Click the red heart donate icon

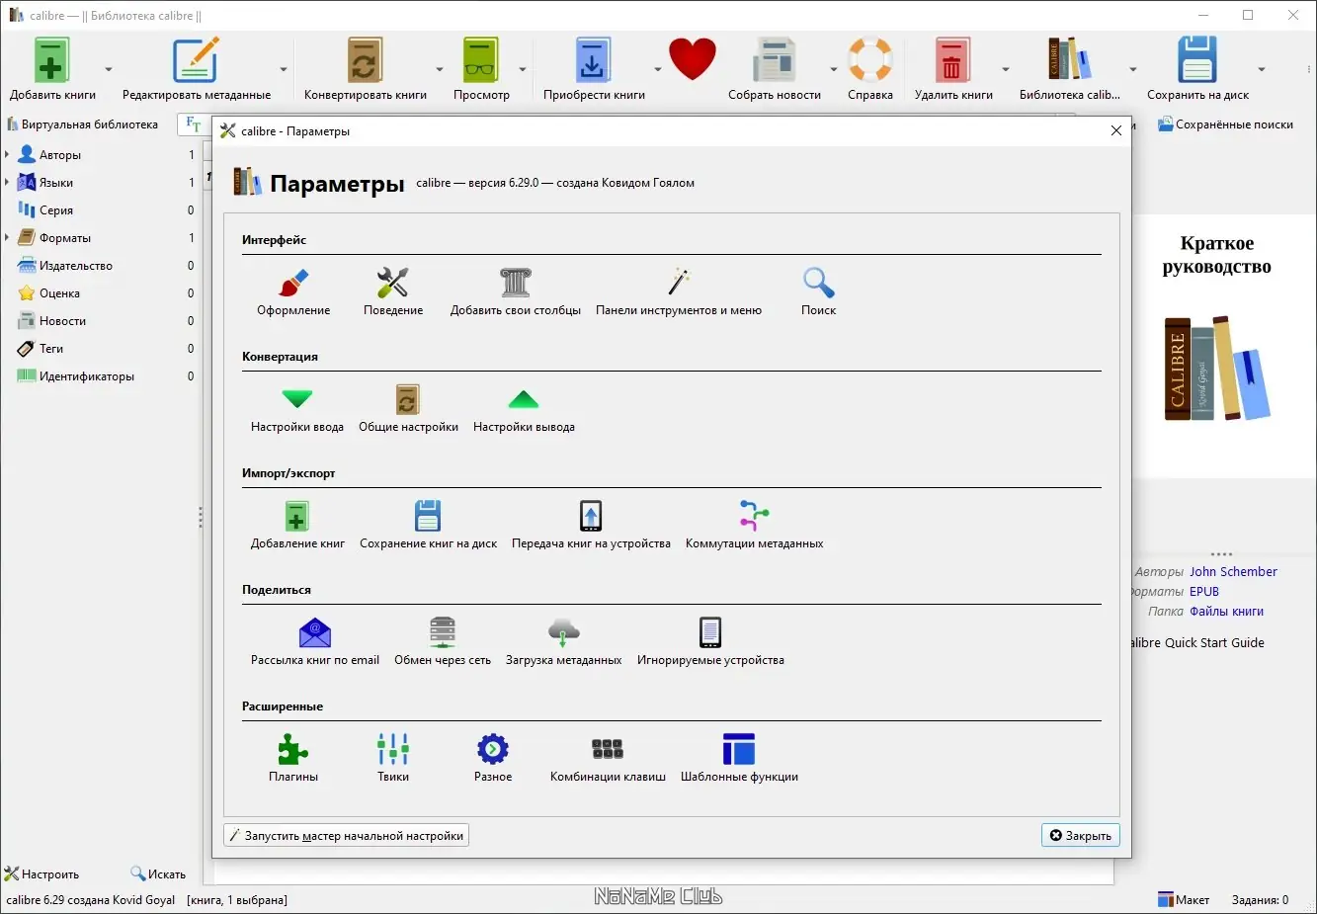click(x=693, y=59)
